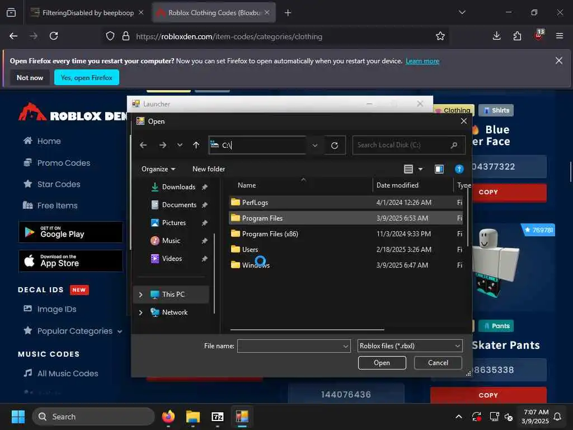Click the File name input box
This screenshot has height=430, width=573.
289,346
